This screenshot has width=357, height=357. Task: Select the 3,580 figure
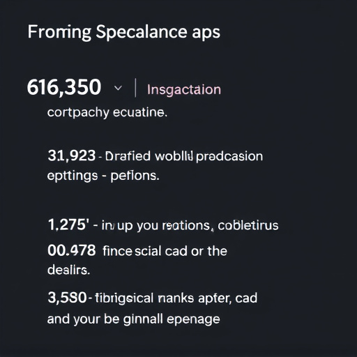(67, 298)
